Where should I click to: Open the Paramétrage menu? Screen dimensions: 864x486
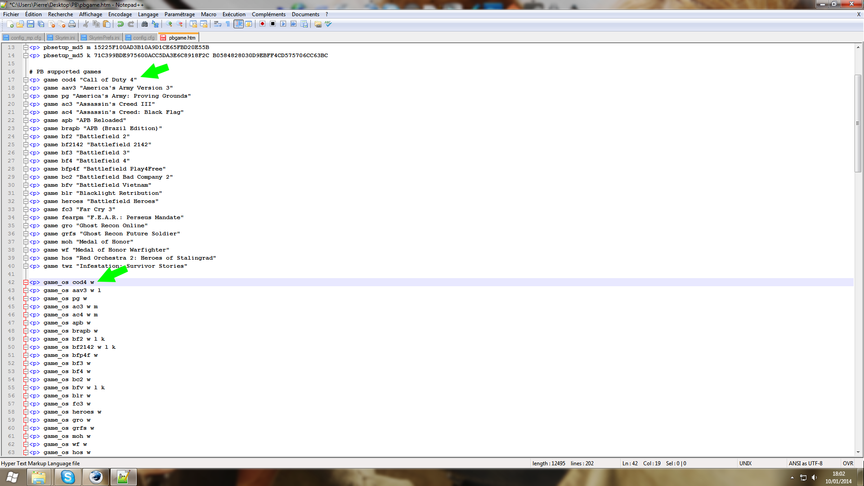[x=179, y=14]
